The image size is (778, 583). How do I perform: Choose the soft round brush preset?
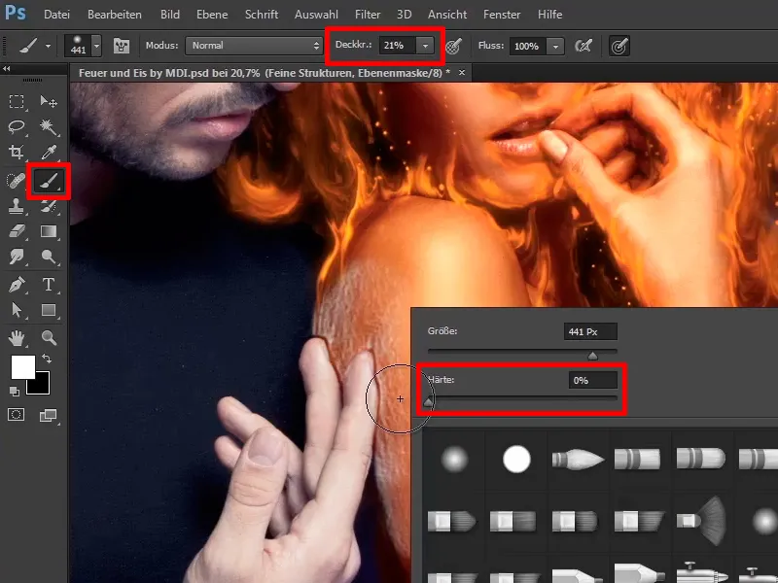[454, 459]
